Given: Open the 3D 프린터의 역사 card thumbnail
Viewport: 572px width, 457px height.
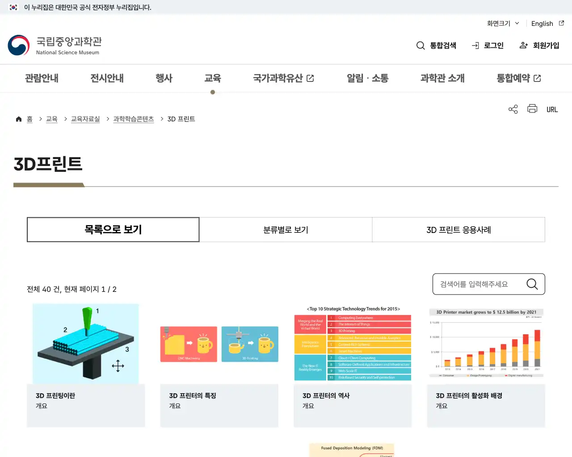Looking at the screenshot, I should pos(352,343).
